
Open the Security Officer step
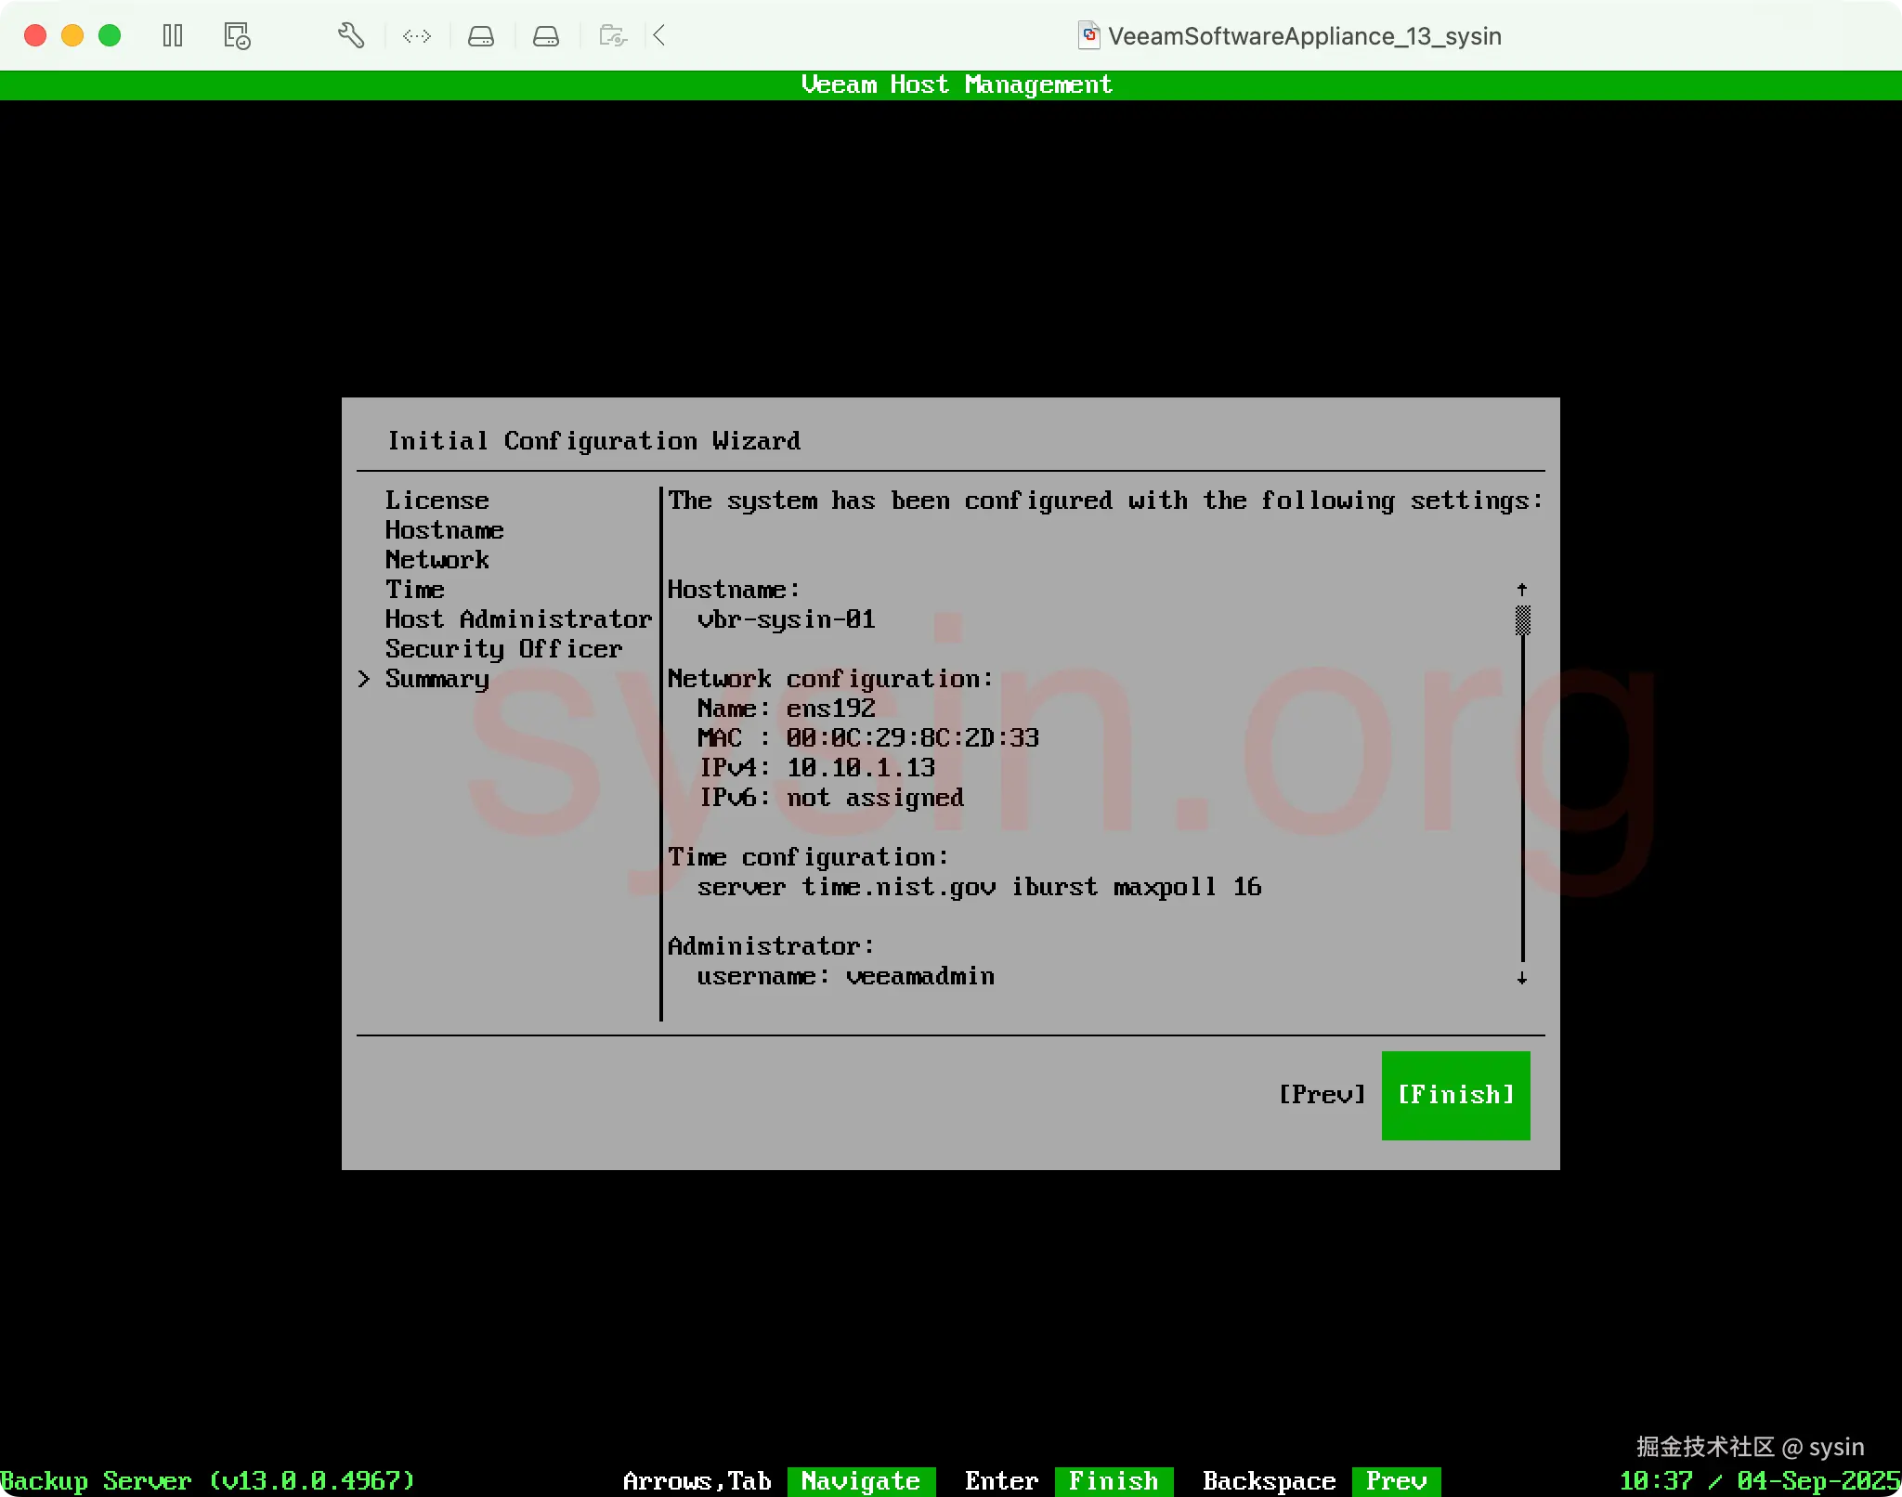coord(503,649)
